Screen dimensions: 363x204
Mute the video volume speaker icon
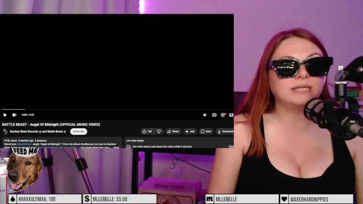tap(14, 115)
